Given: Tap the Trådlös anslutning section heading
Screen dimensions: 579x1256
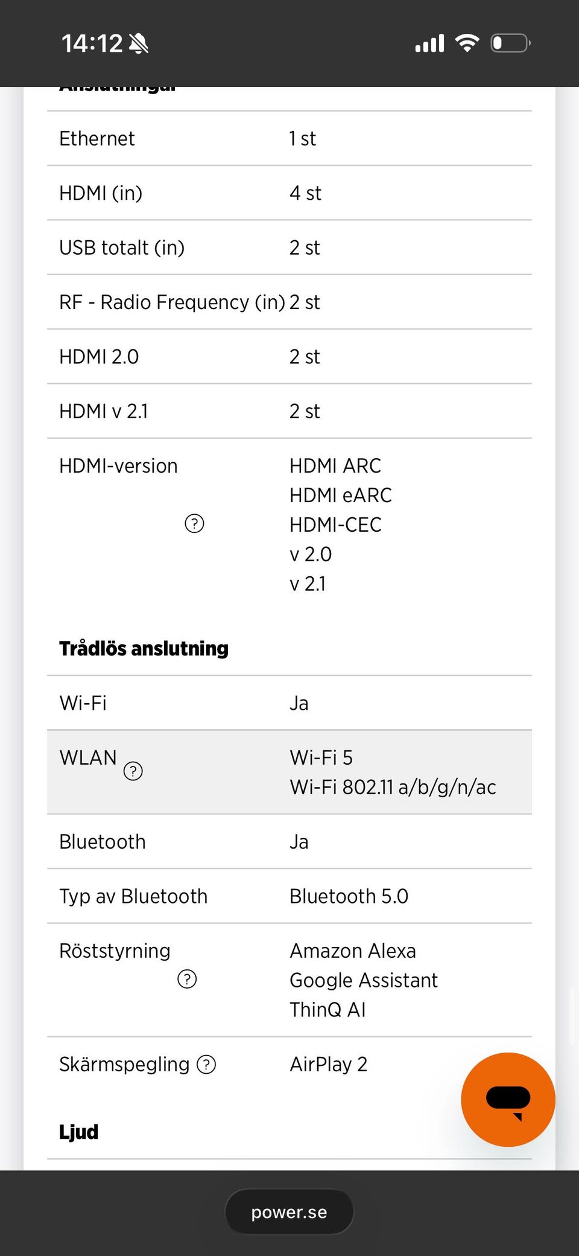Looking at the screenshot, I should 144,648.
